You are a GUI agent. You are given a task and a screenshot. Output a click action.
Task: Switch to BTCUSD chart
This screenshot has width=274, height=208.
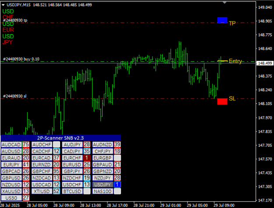(72, 191)
